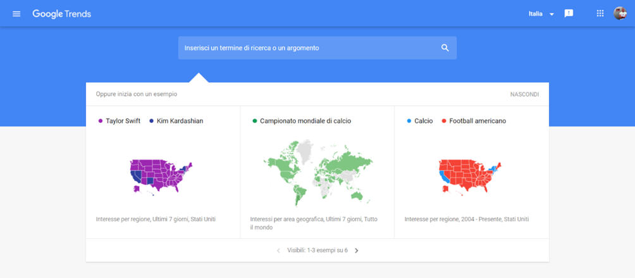Hide examples panel via NASCONDI
This screenshot has width=635, height=278.
[524, 95]
